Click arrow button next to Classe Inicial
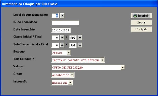The width and height of the screenshot is (158, 96). [62, 37]
